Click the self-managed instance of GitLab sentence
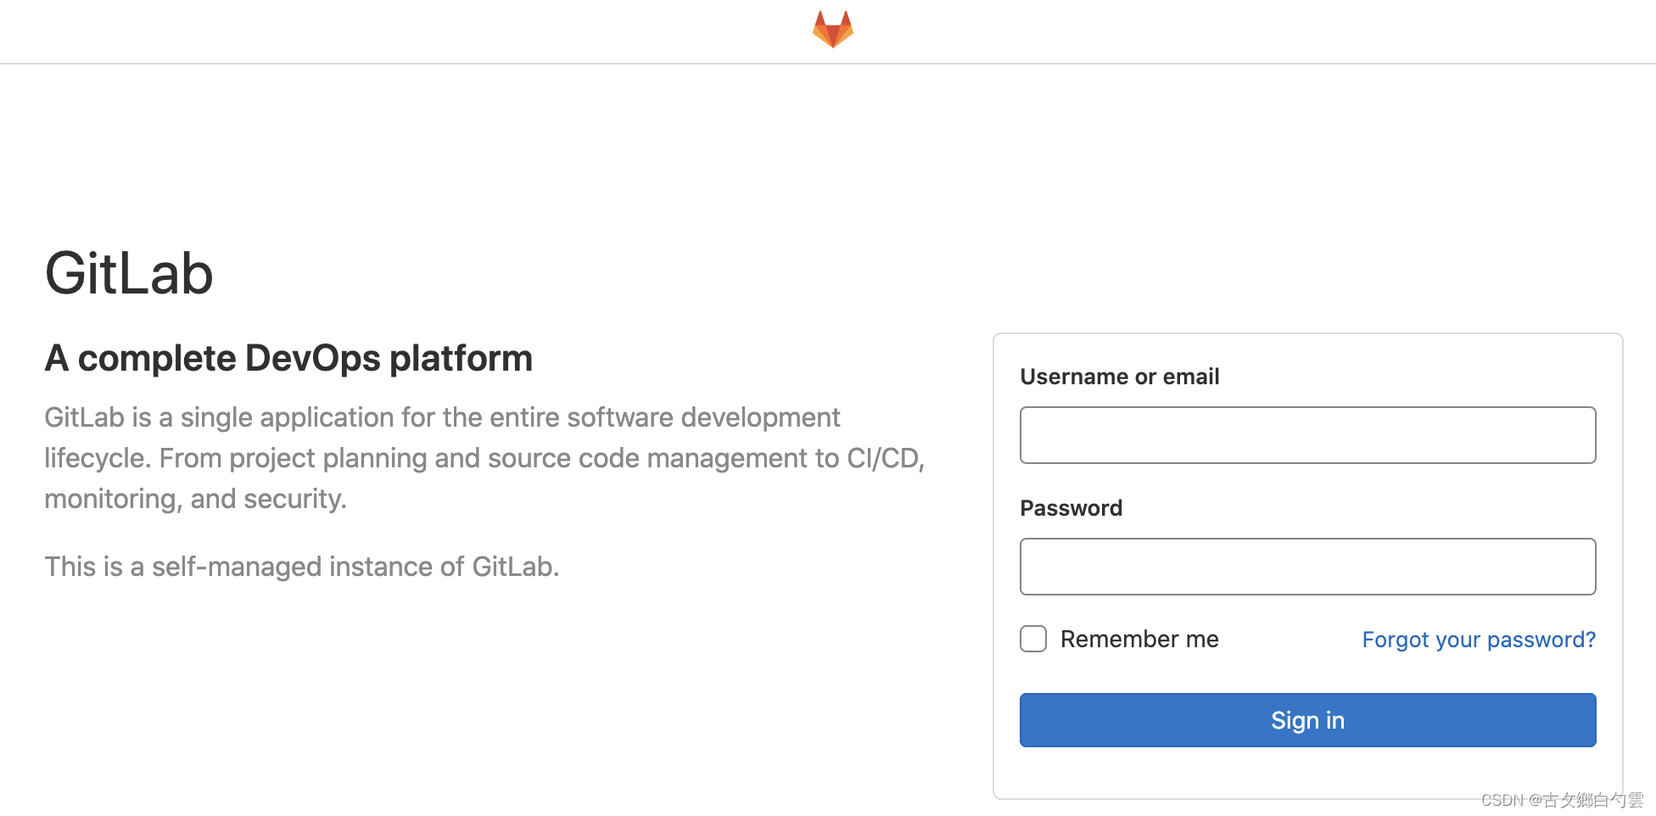This screenshot has width=1656, height=816. (301, 567)
